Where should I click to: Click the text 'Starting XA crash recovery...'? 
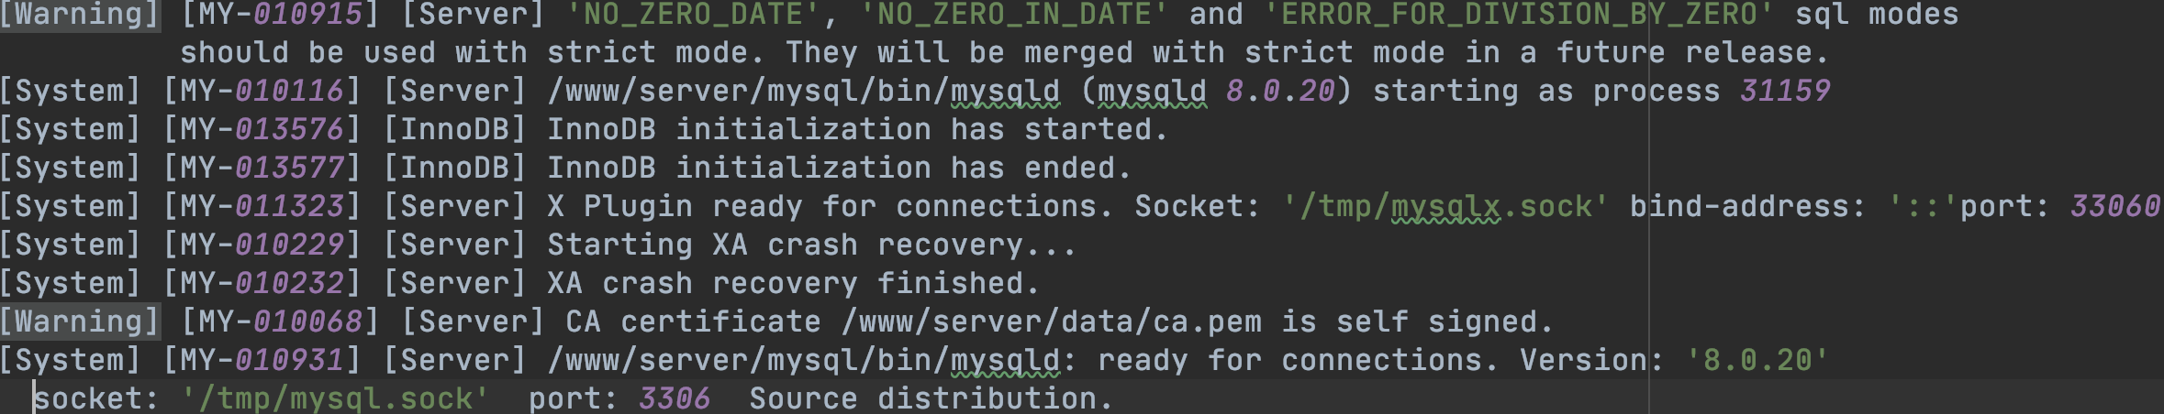click(x=811, y=245)
